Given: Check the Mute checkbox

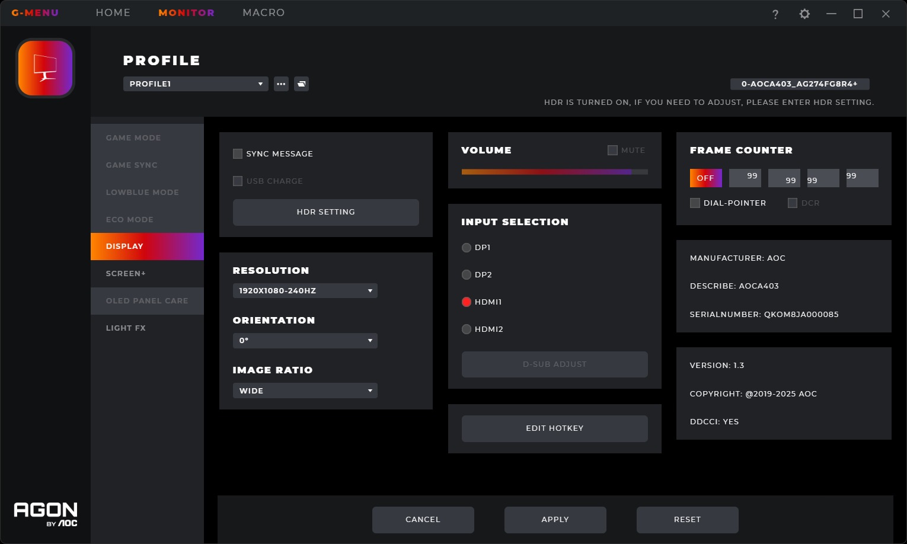Looking at the screenshot, I should pyautogui.click(x=612, y=150).
